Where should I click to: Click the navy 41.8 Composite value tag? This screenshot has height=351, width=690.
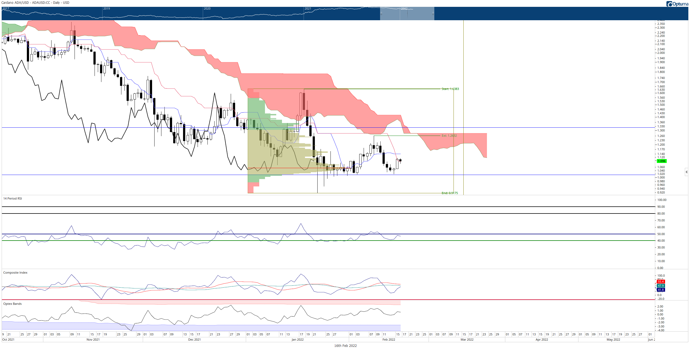pos(661,290)
